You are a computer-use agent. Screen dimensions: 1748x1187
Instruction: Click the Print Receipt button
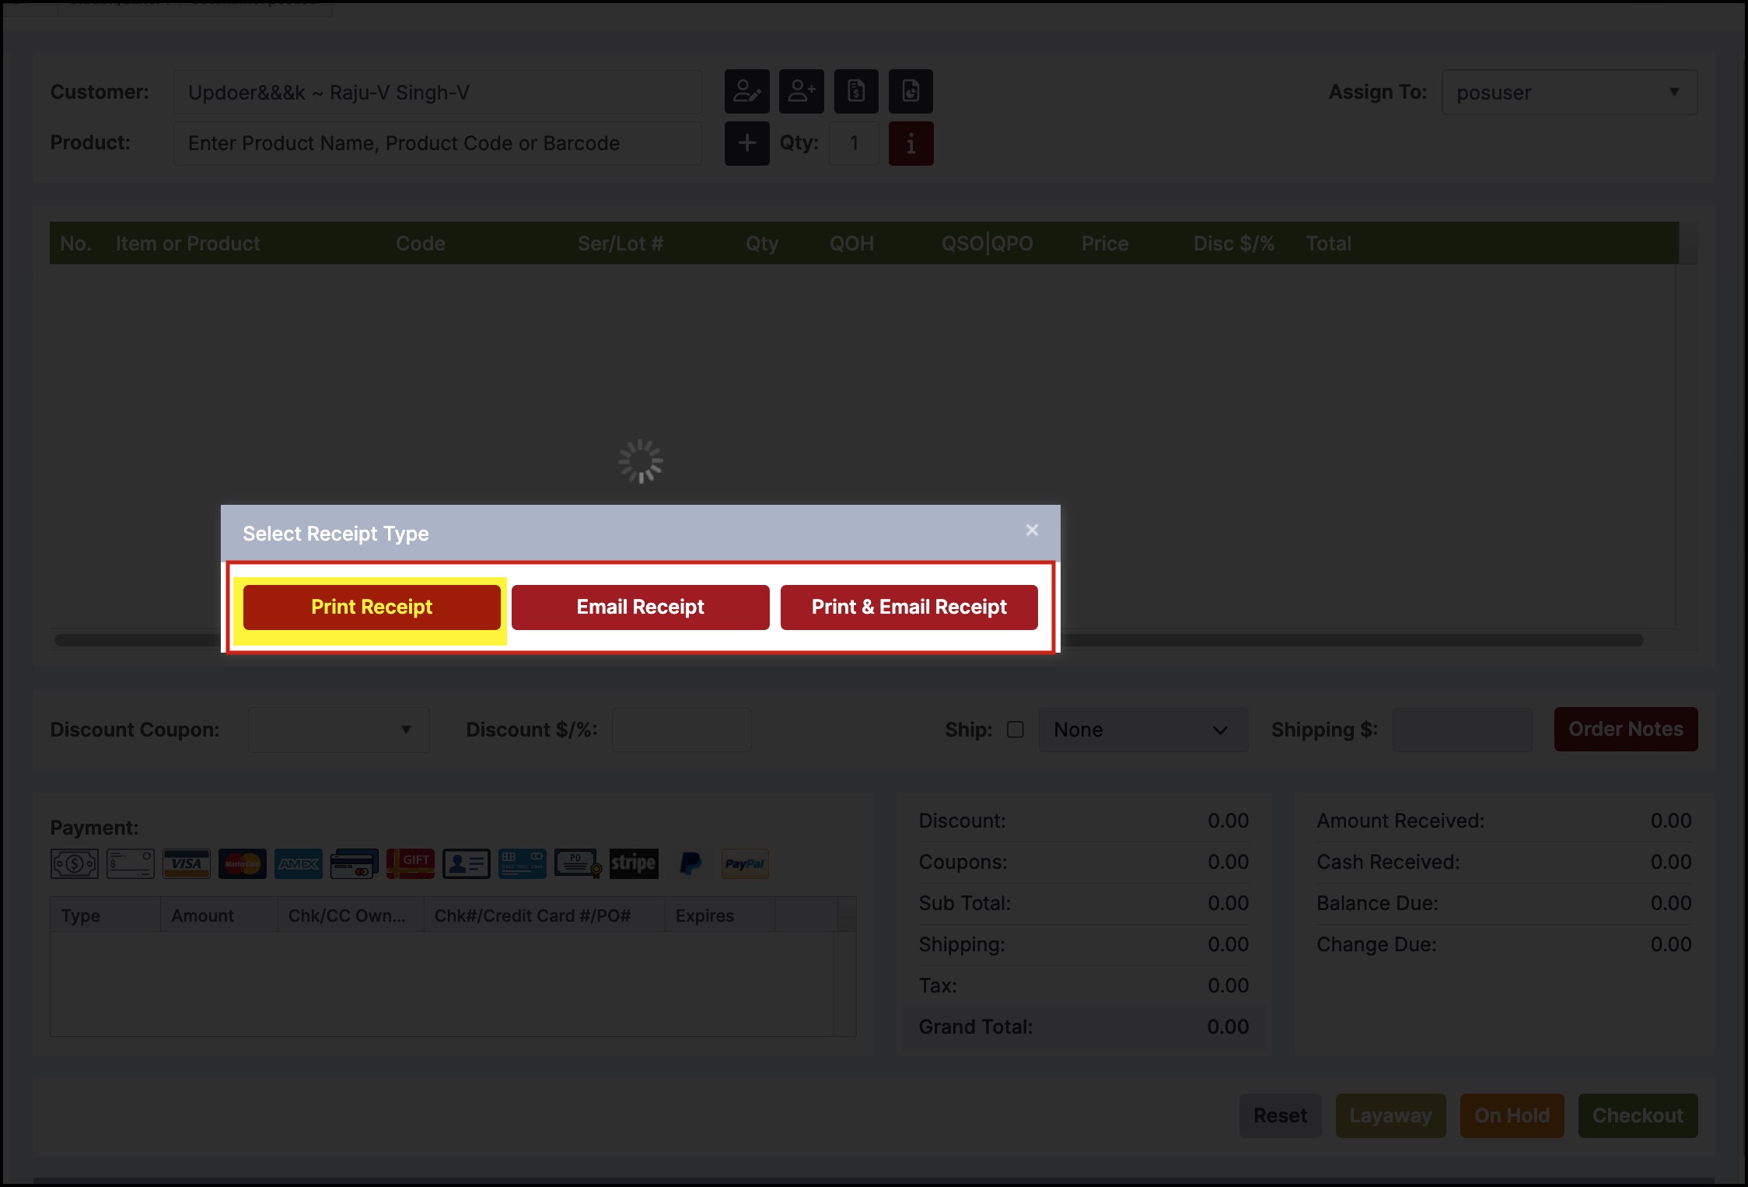372,607
